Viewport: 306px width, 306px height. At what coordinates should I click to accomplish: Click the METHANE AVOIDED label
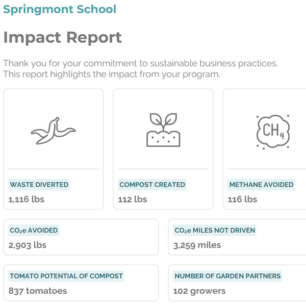point(261,185)
